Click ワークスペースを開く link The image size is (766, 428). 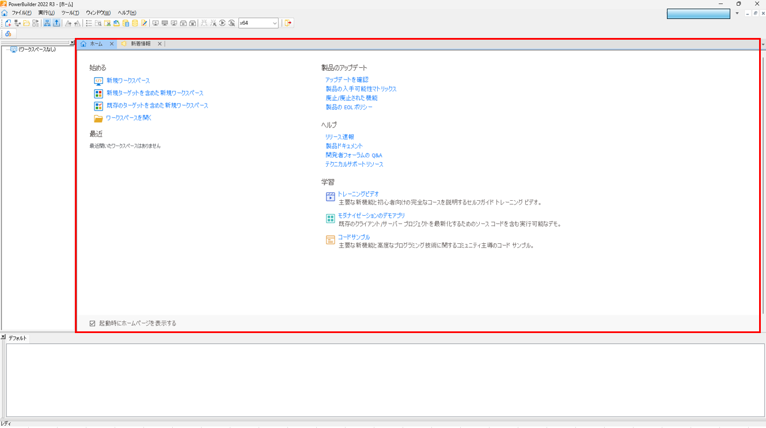pos(129,118)
